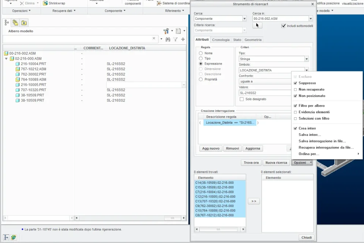Check the Non recuperato option
This screenshot has height=243, width=364.
point(295,90)
